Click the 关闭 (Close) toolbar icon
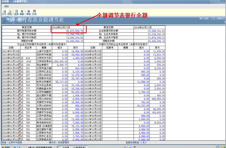Viewport: 226px width, 148px height. click(x=34, y=13)
